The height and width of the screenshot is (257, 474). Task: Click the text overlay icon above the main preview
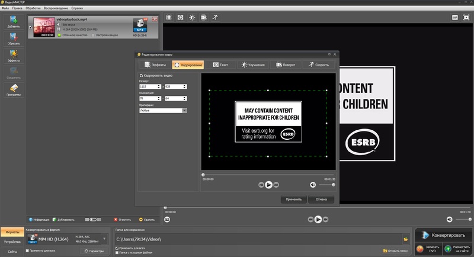tap(181, 18)
